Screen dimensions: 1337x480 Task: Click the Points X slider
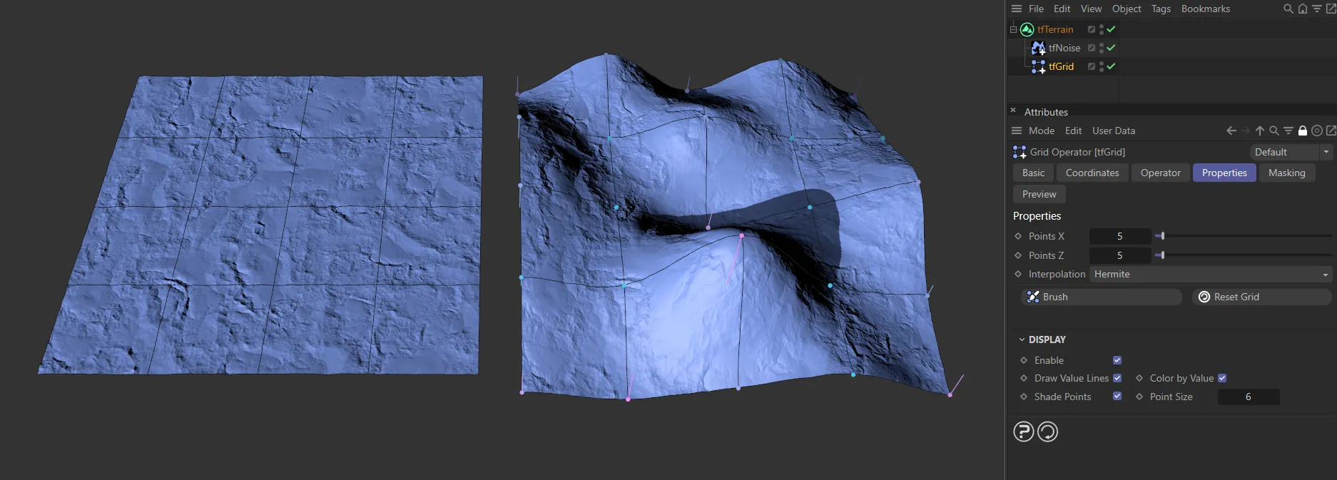click(x=1245, y=236)
